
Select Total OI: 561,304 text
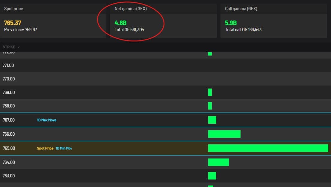pos(129,30)
